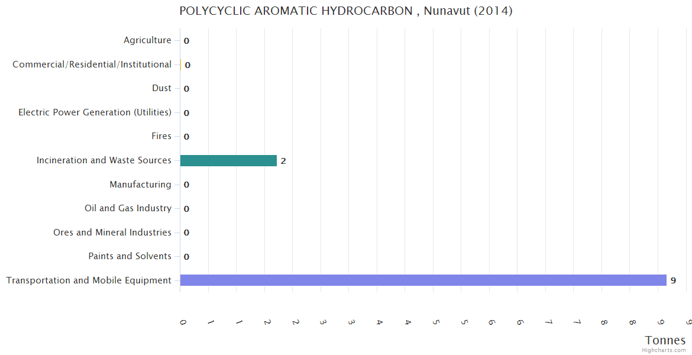Image resolution: width=692 pixels, height=355 pixels.
Task: Select the Fires category label
Action: coord(161,136)
